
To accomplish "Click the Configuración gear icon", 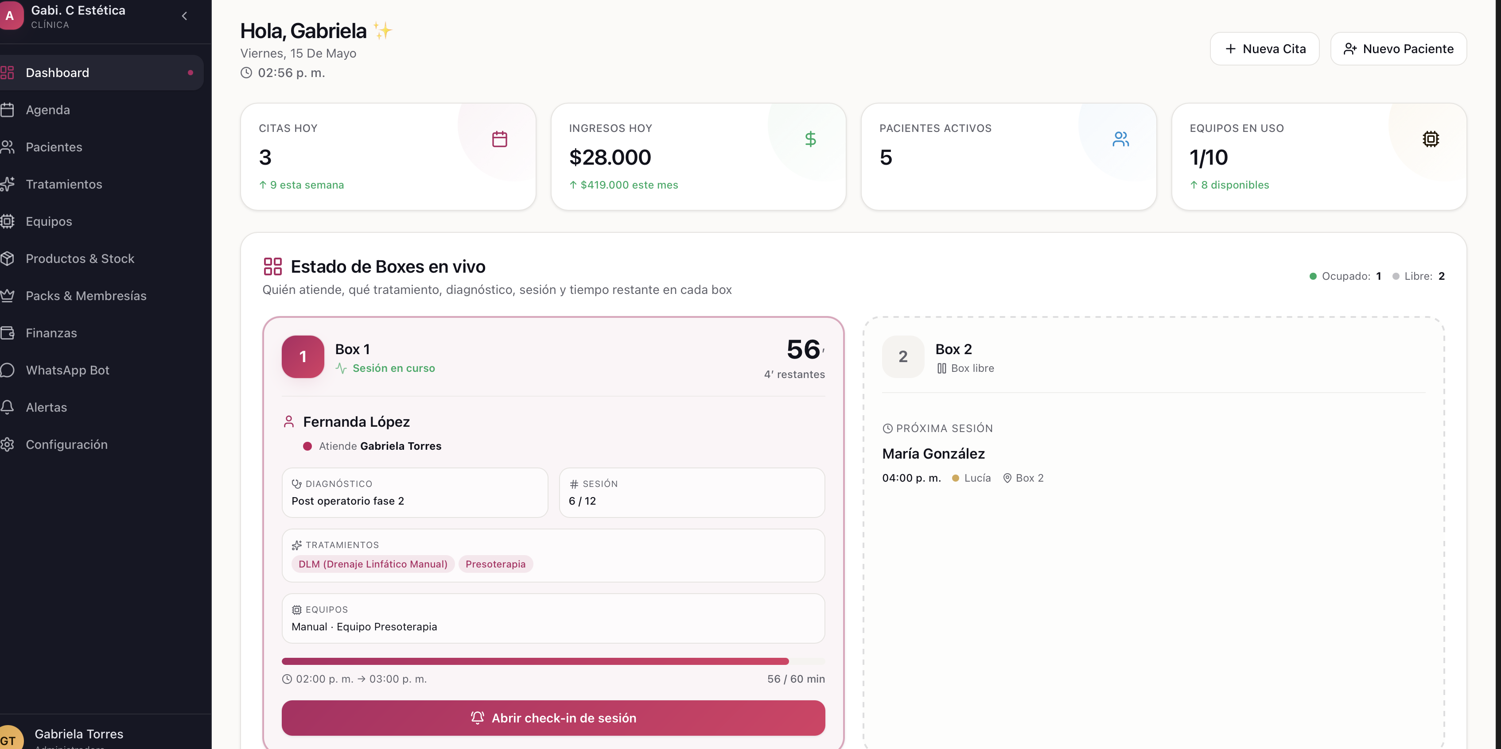I will [x=7, y=445].
